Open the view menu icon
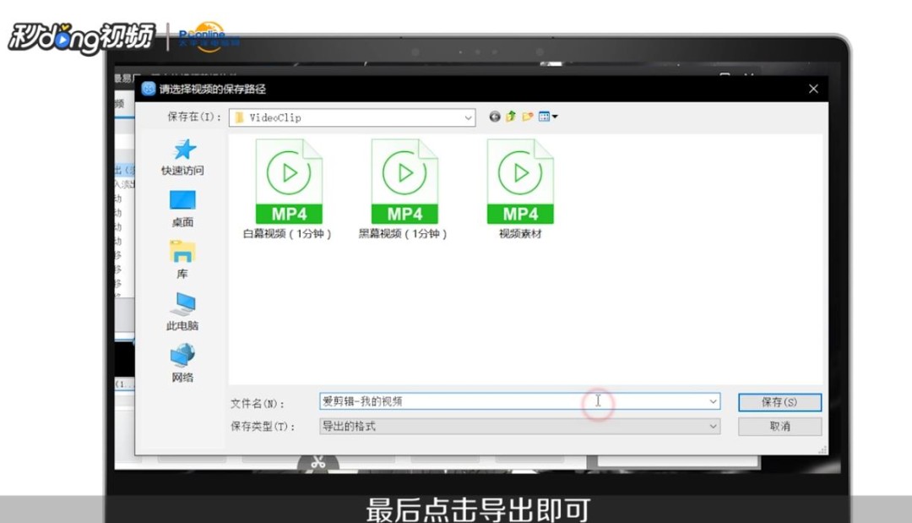The height and width of the screenshot is (523, 912). [548, 117]
